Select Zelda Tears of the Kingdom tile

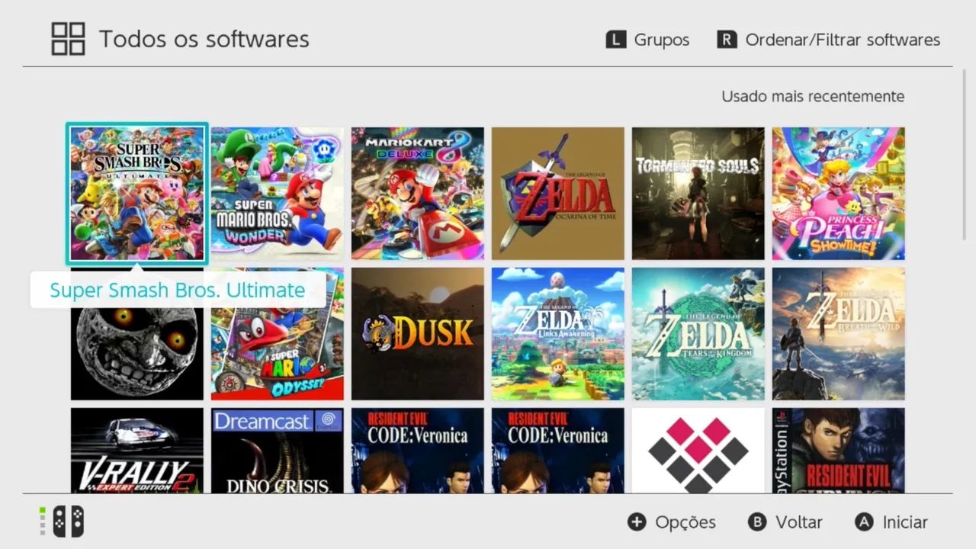698,334
